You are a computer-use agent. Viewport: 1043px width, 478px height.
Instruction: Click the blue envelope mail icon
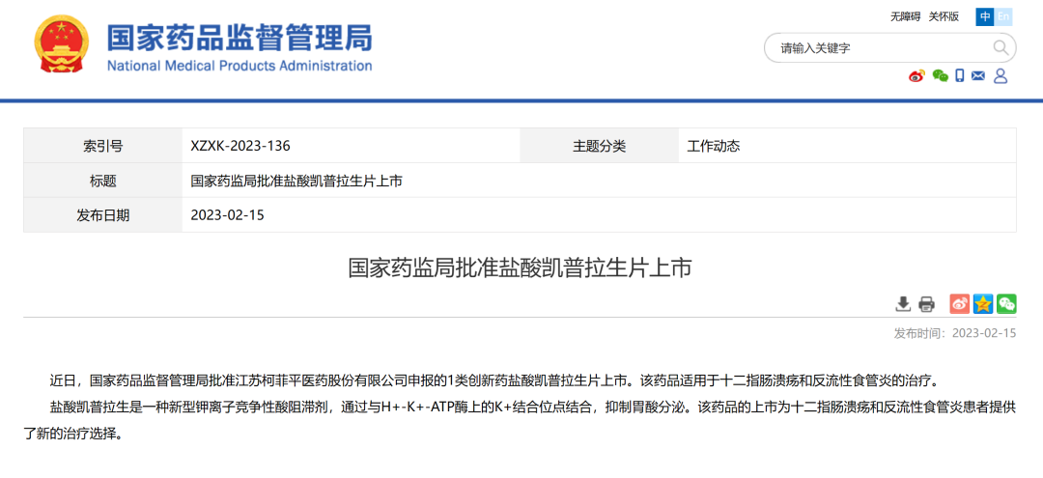(978, 76)
